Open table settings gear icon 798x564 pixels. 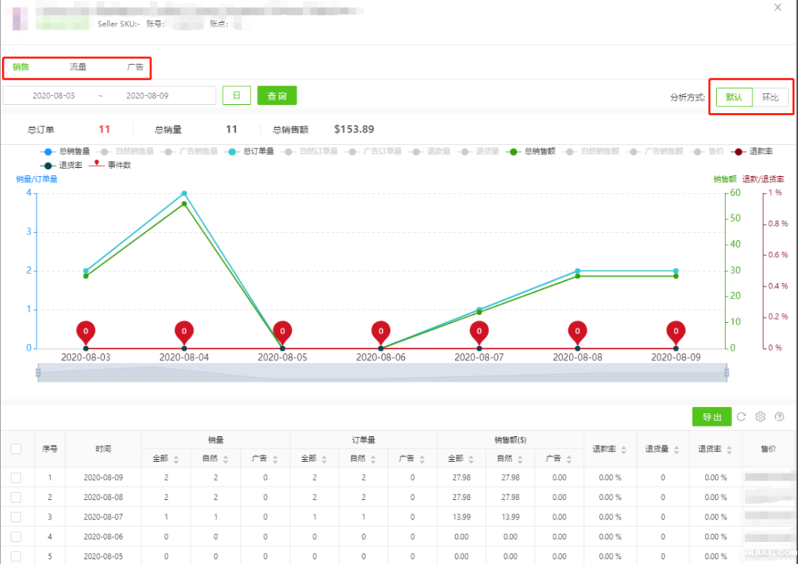[x=760, y=417]
